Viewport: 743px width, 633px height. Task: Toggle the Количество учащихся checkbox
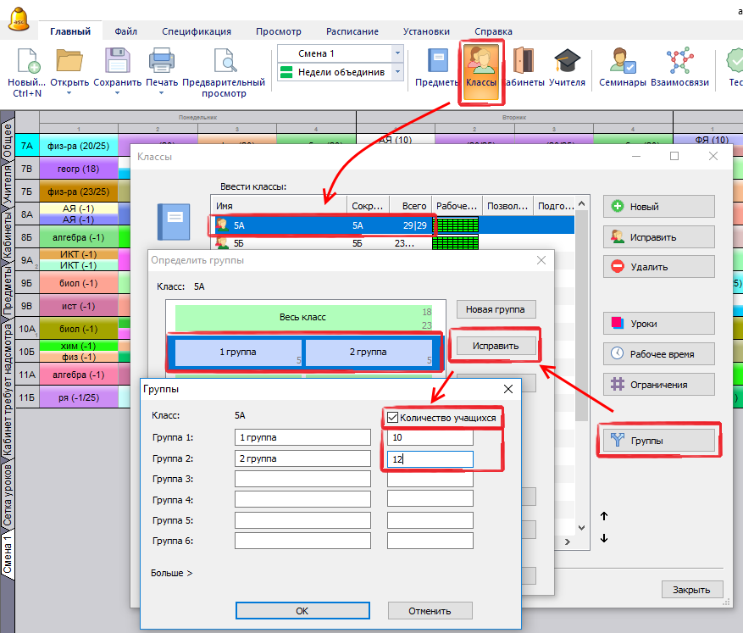392,418
